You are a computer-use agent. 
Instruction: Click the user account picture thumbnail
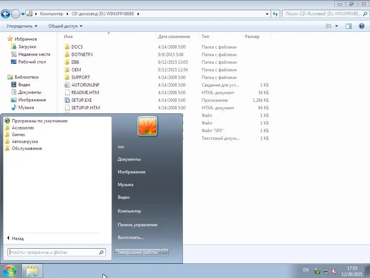click(147, 126)
